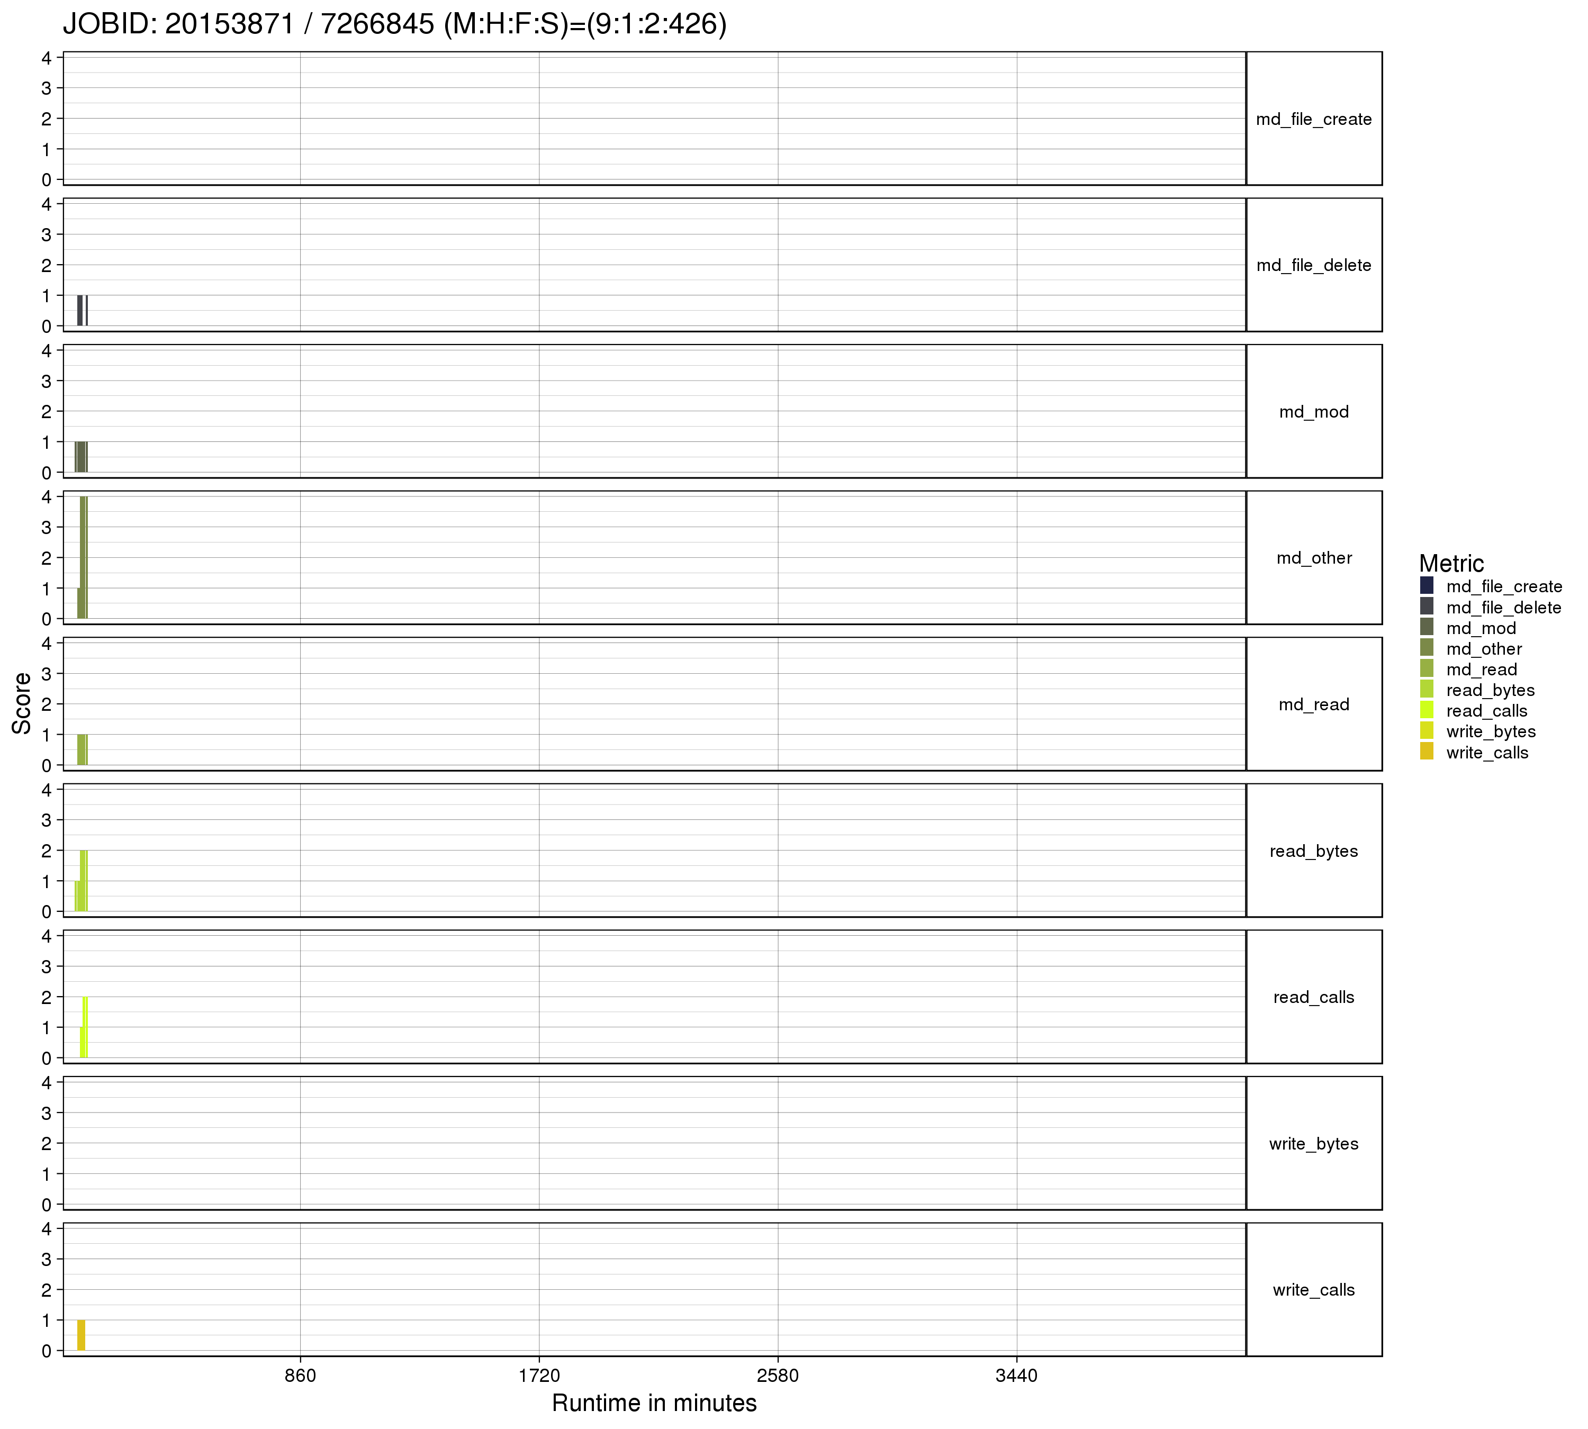Click the md_other legend color swatch
This screenshot has width=1588, height=1429.
pyautogui.click(x=1427, y=648)
